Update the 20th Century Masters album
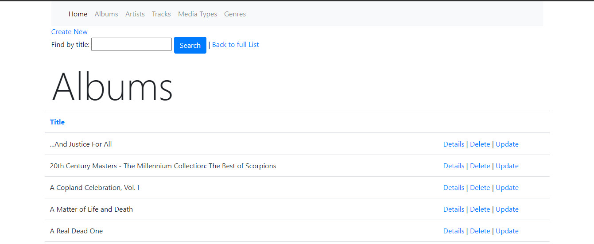The height and width of the screenshot is (244, 594). (x=507, y=166)
